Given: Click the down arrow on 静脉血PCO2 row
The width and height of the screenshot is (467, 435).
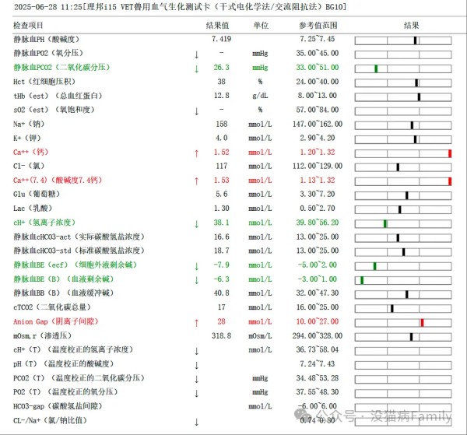Looking at the screenshot, I should [197, 68].
